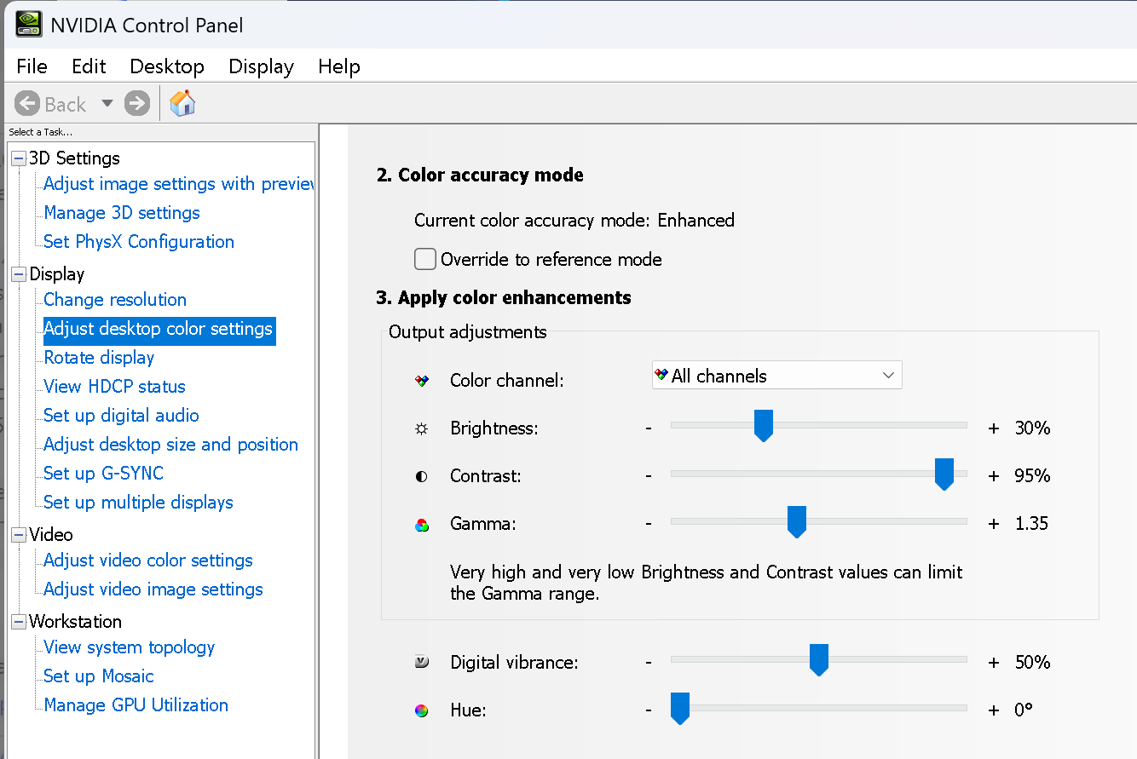
Task: Select Adjust video color settings
Action: (x=148, y=561)
